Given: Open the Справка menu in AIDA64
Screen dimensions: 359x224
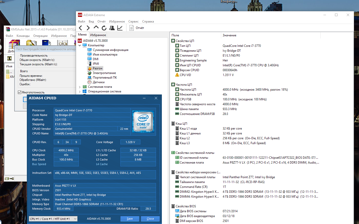Looking at the screenshot, I should point(148,22).
